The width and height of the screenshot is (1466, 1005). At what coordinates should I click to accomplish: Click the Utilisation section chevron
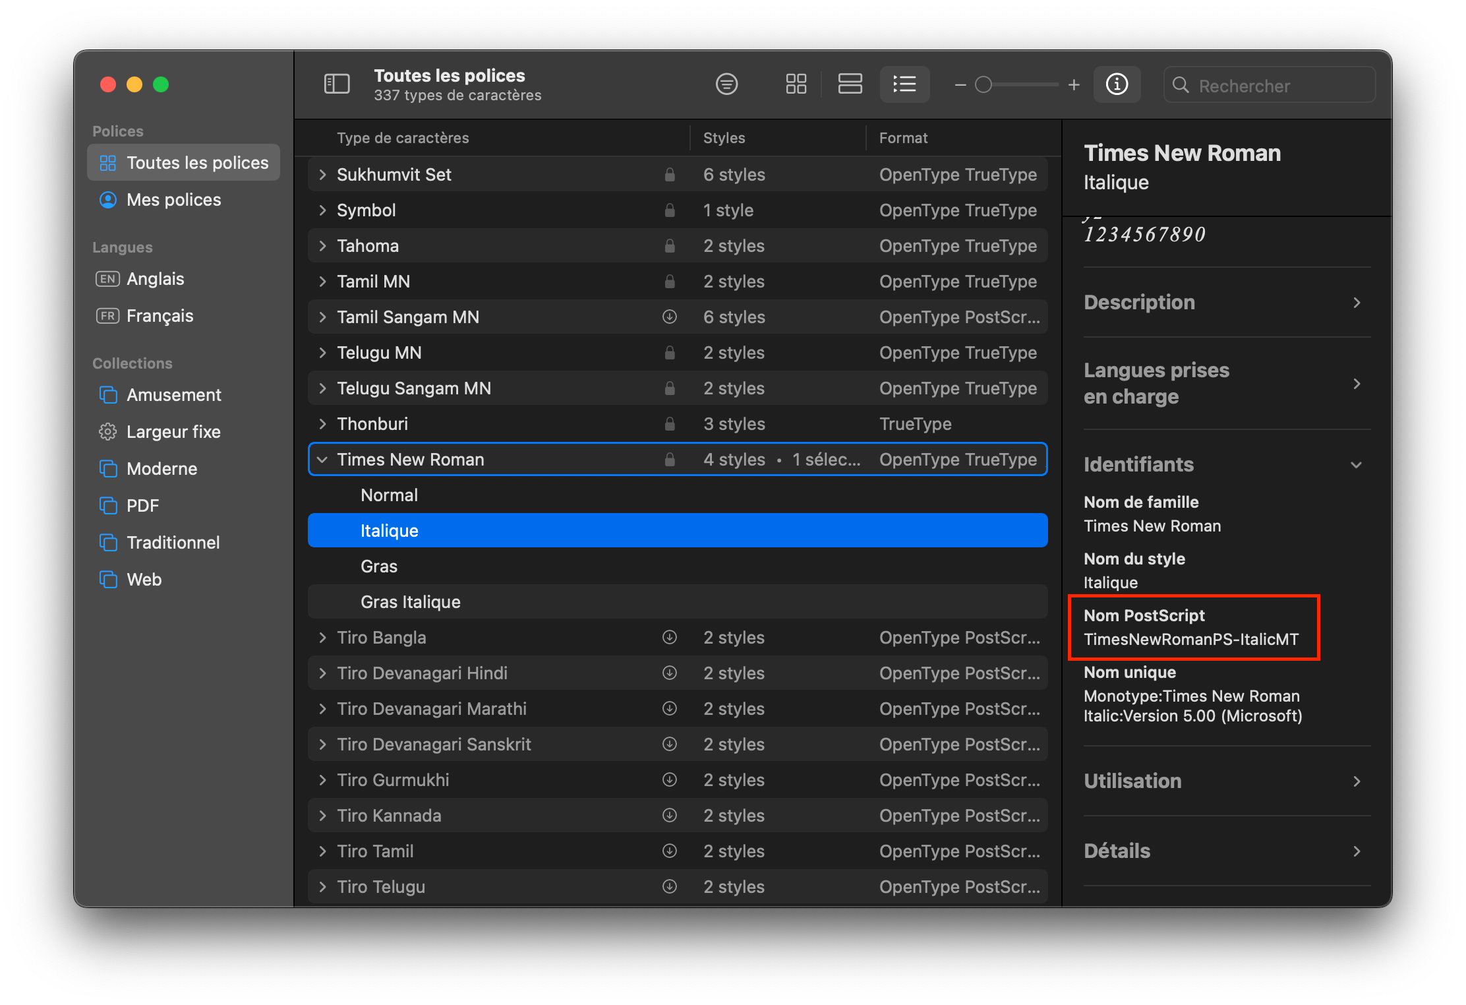point(1357,781)
